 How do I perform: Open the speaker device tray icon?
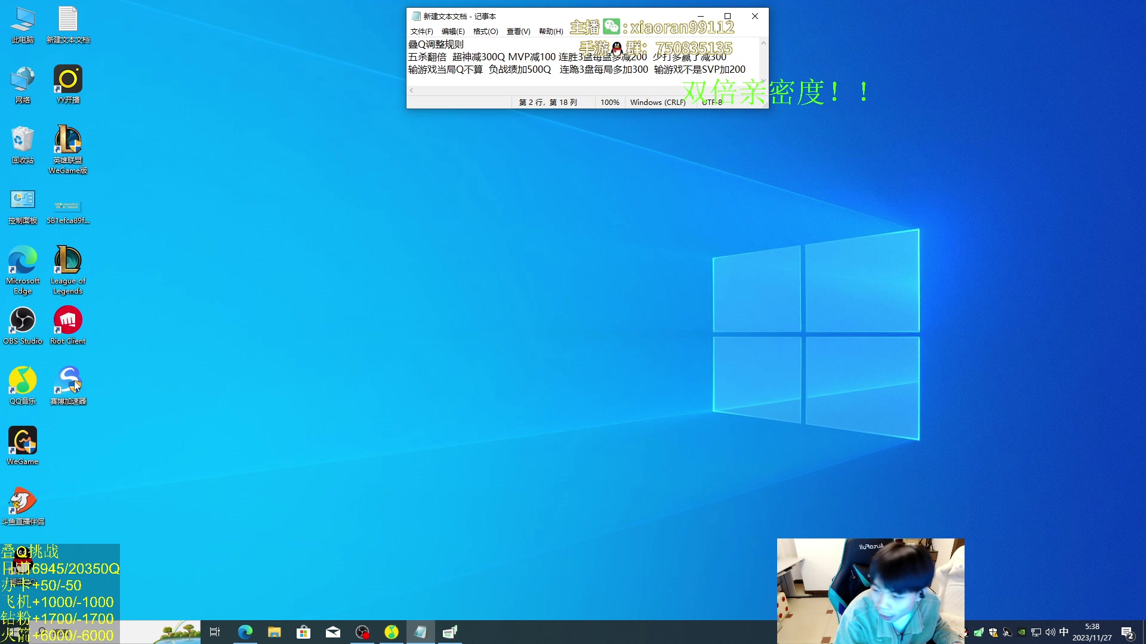click(x=1008, y=632)
